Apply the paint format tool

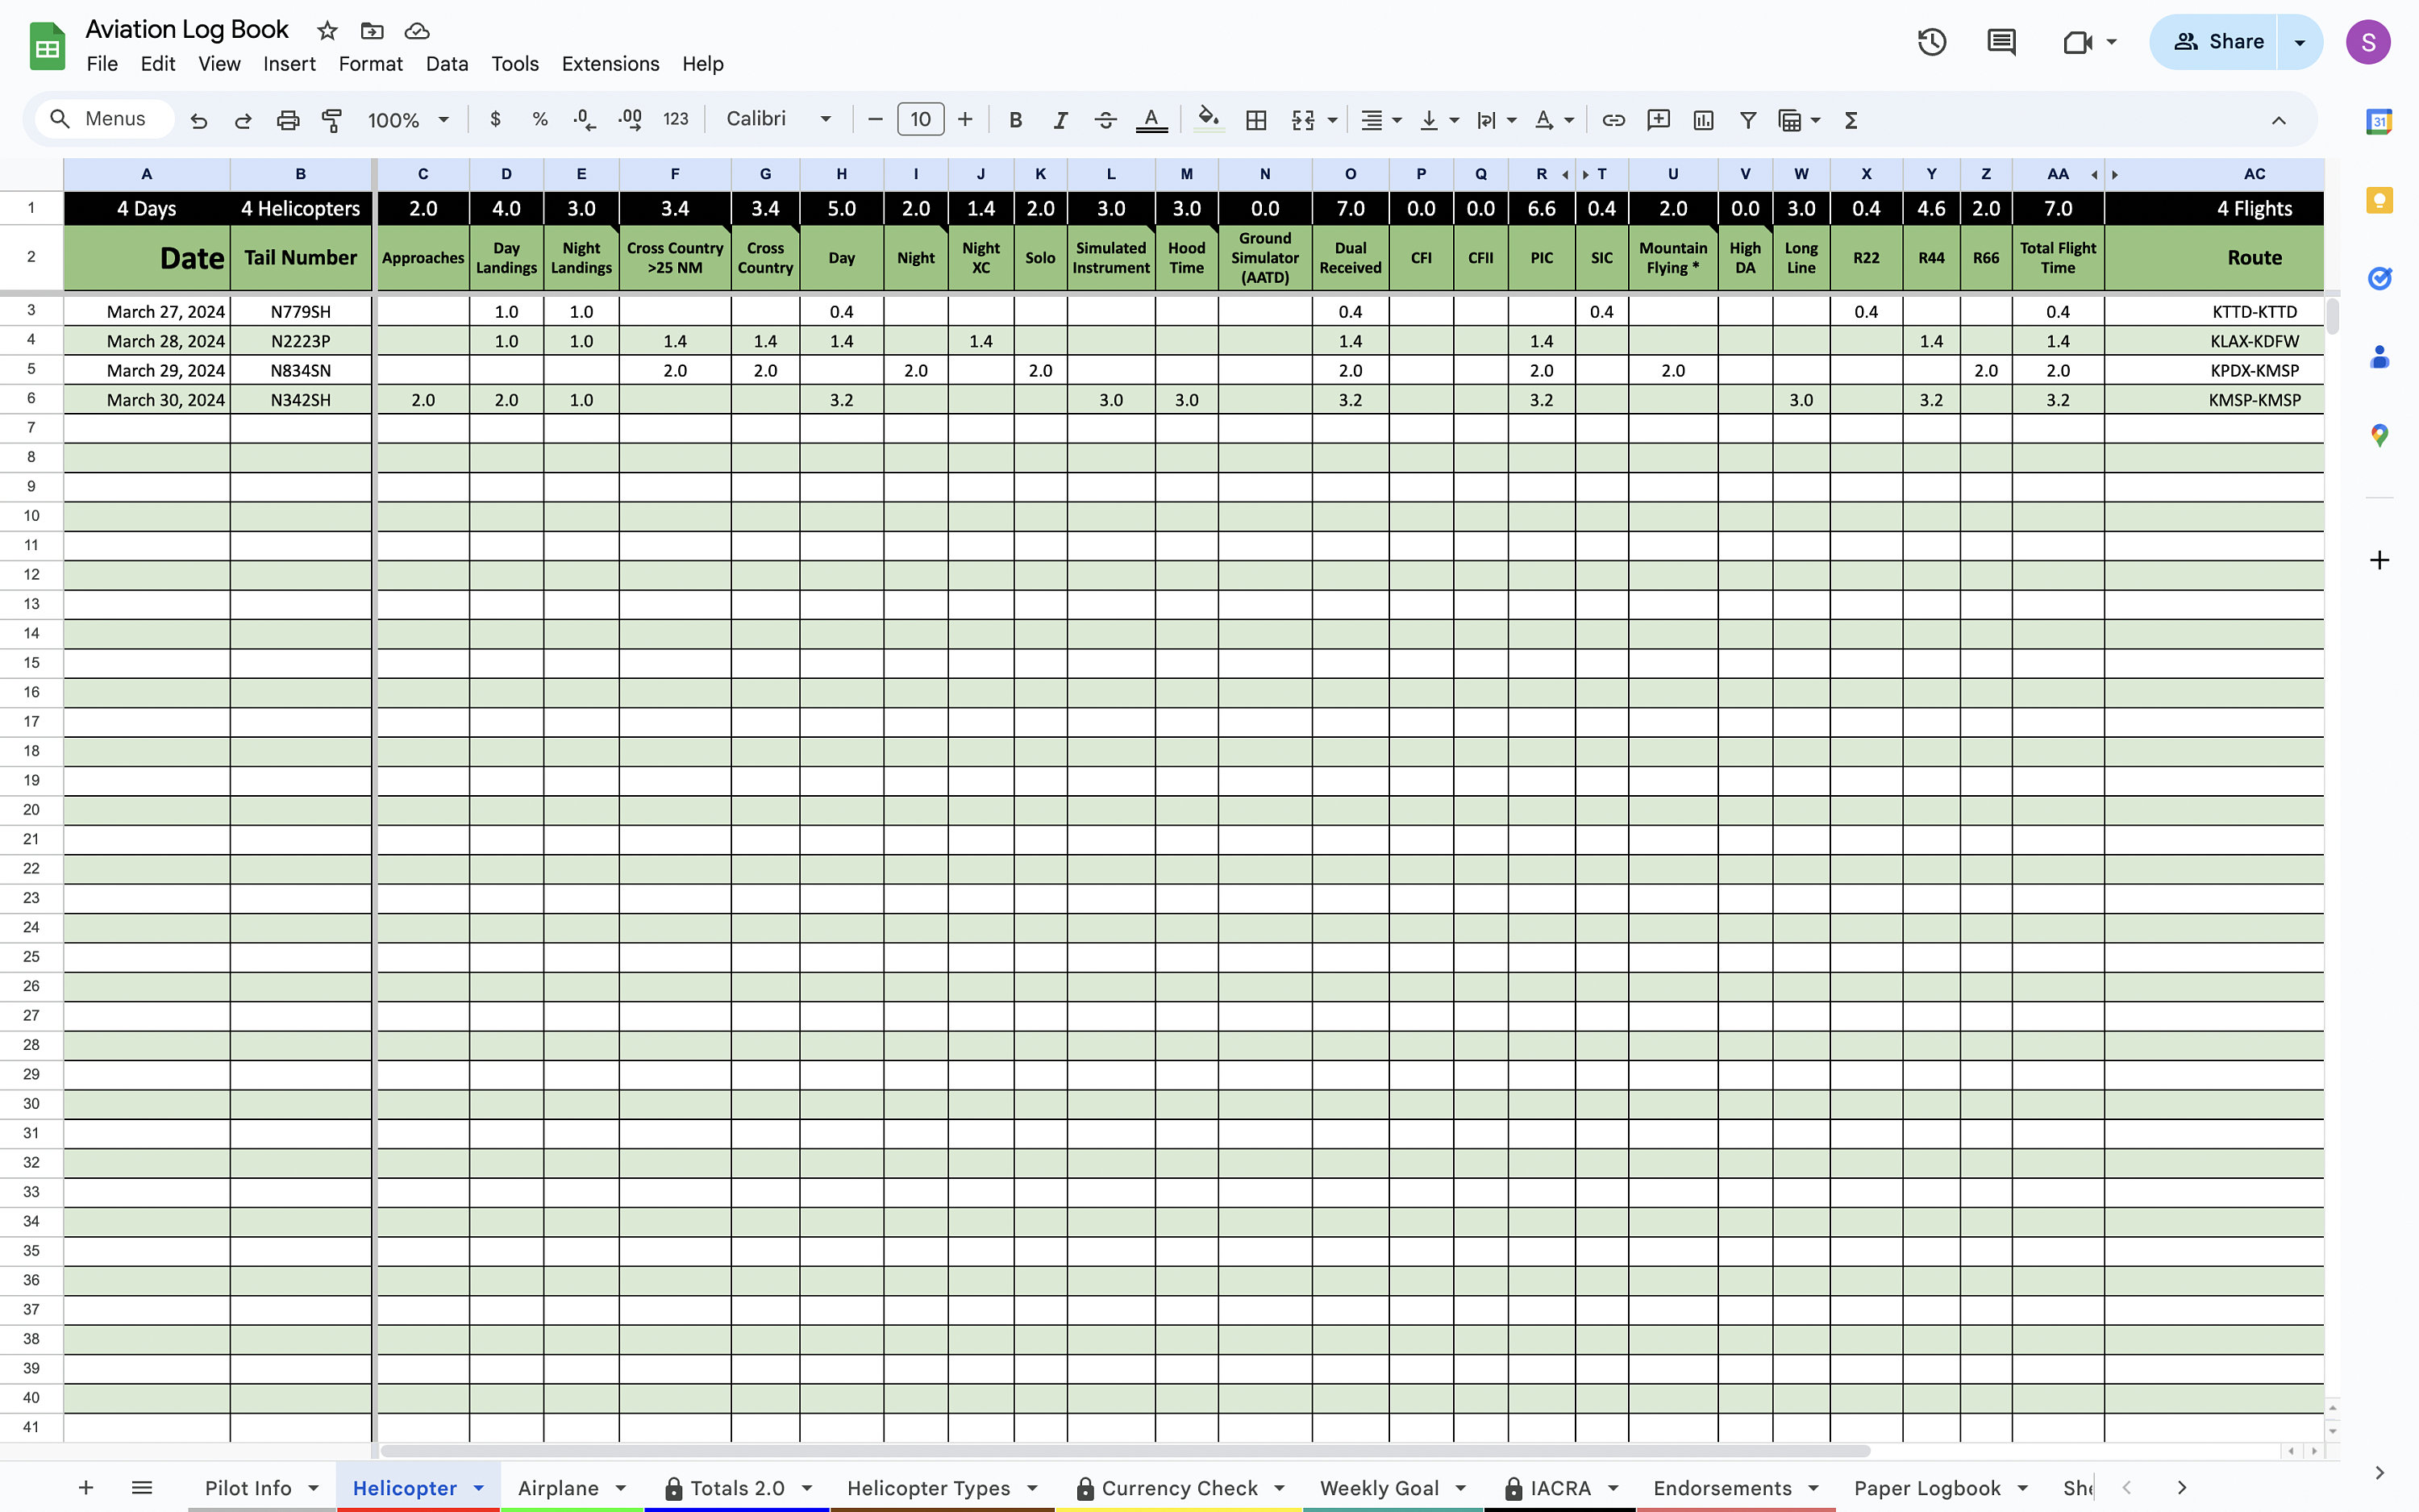[332, 120]
